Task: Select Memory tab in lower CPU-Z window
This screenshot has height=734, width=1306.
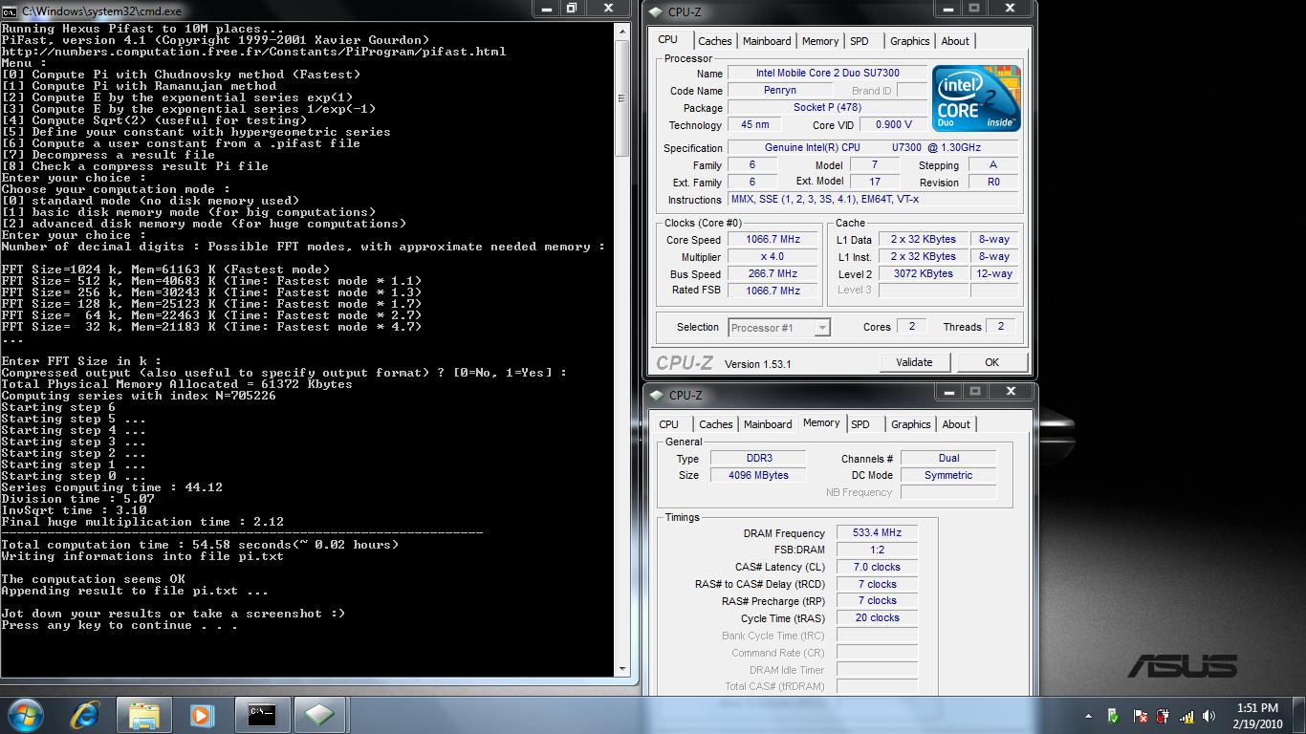Action: click(x=821, y=422)
